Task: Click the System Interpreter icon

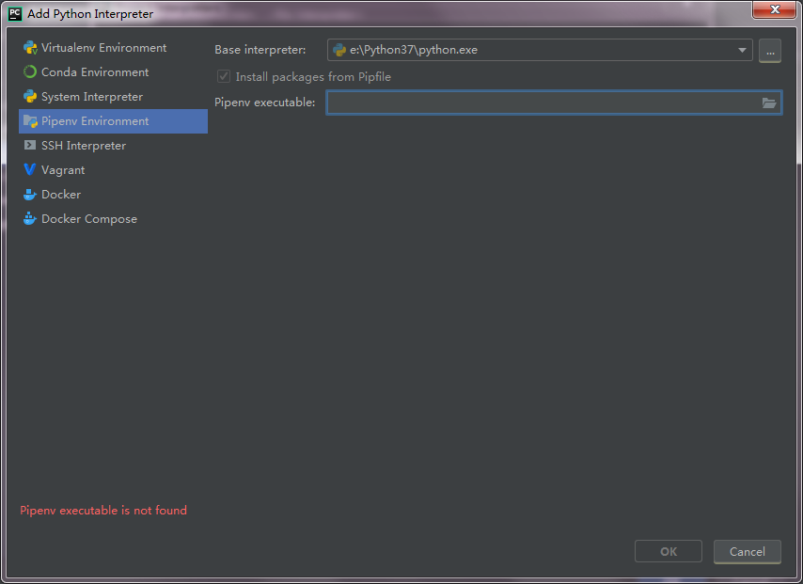Action: (x=30, y=96)
